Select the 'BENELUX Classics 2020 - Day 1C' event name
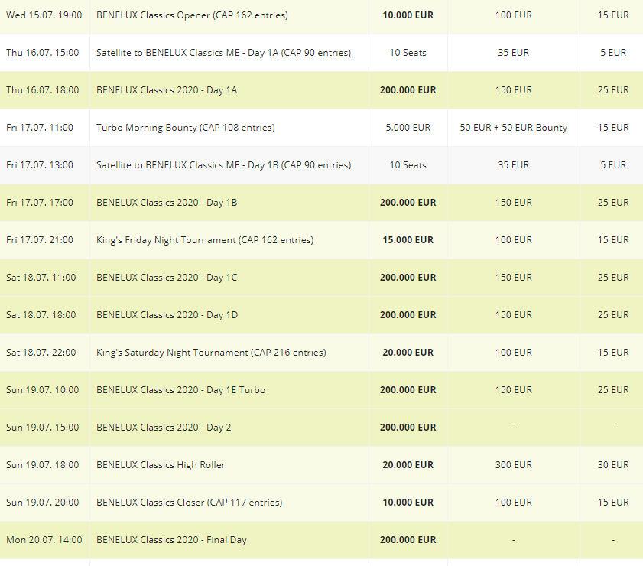Screen dimensions: 643x566 click(167, 277)
